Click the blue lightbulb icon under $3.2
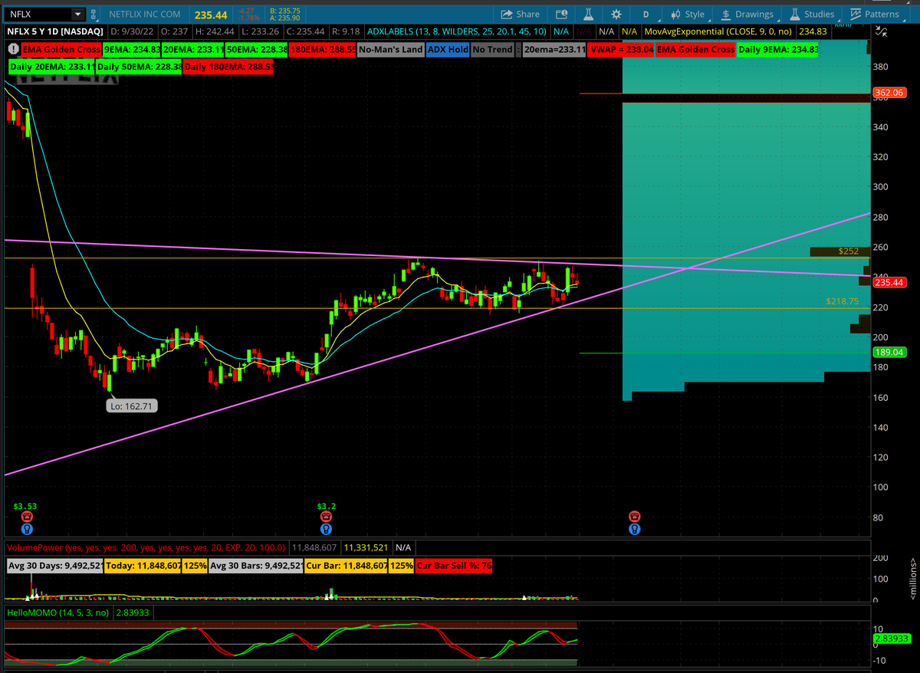Screen dimensions: 920x673 point(327,529)
